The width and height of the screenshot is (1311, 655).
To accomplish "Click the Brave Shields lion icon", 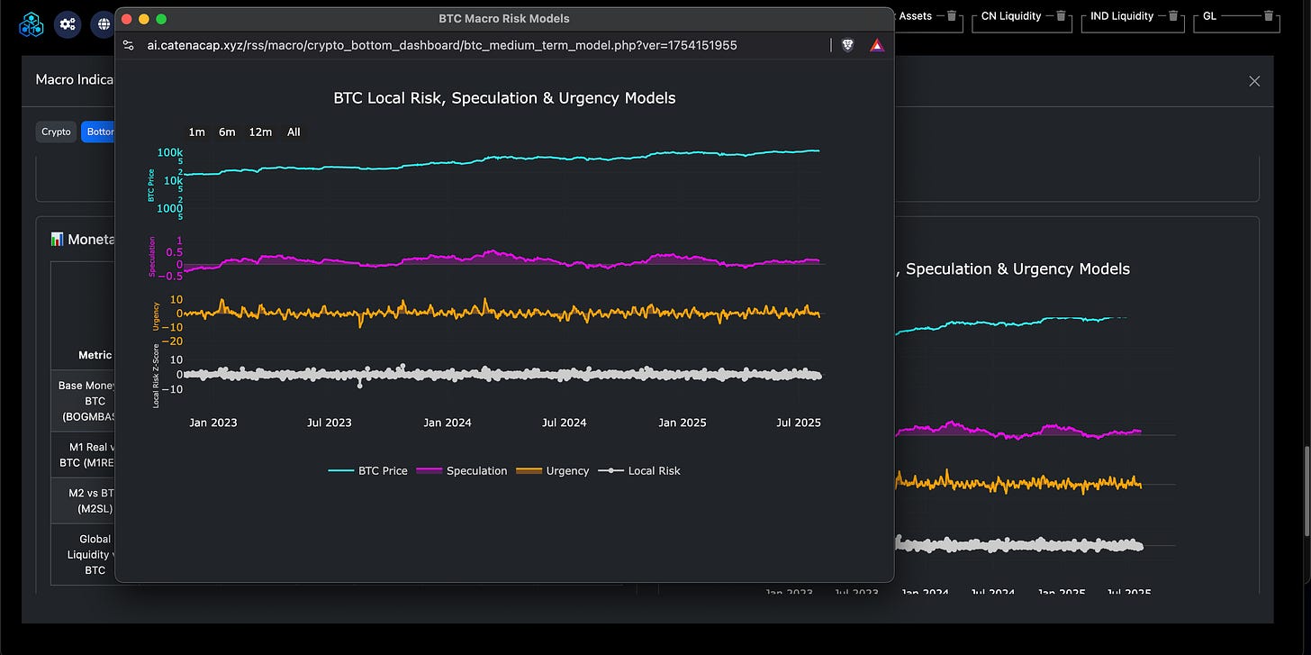I will 847,45.
